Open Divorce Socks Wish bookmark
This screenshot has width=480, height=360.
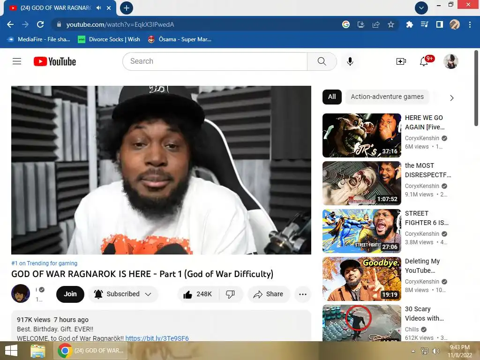click(109, 39)
